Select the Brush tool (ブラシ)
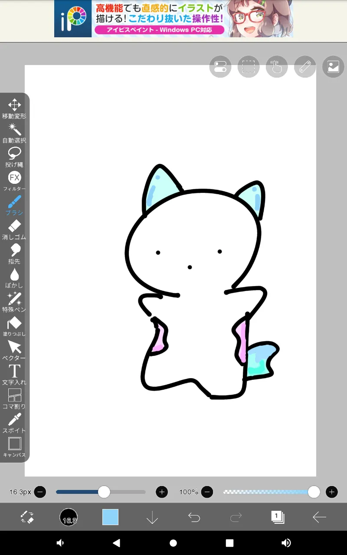This screenshot has height=555, width=347. [14, 206]
